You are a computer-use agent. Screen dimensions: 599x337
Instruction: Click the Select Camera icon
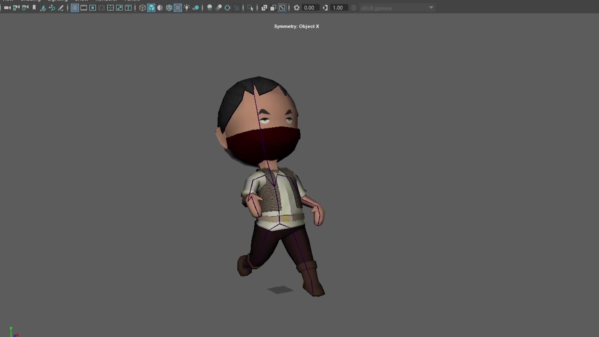click(7, 8)
